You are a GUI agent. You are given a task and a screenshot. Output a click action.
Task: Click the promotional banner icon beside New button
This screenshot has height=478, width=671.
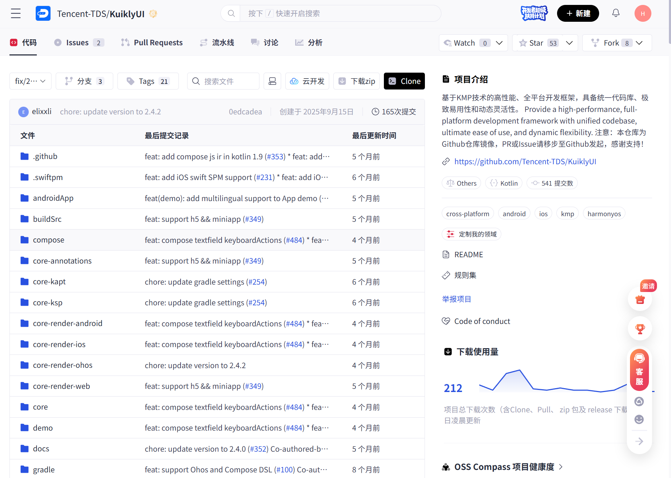click(534, 13)
